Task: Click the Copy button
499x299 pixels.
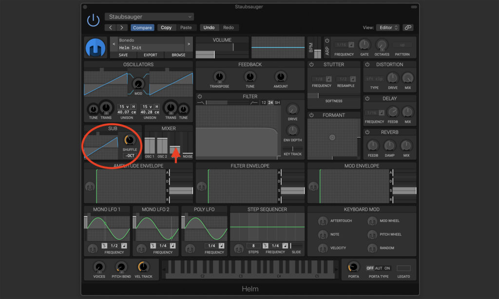Action: click(x=166, y=28)
